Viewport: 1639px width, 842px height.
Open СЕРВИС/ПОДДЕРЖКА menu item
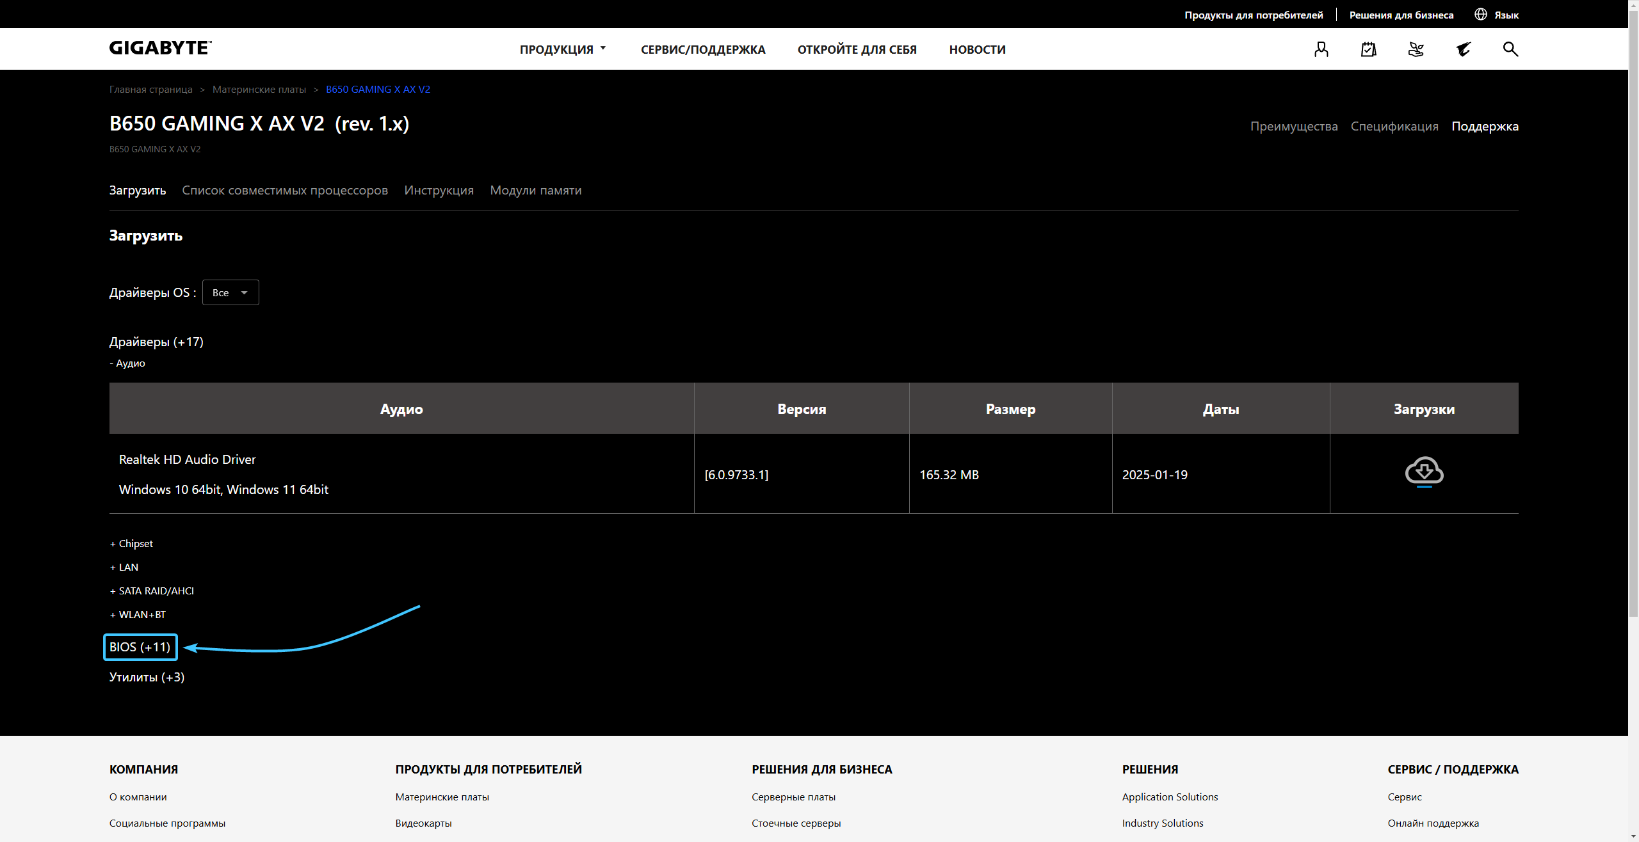click(x=702, y=49)
